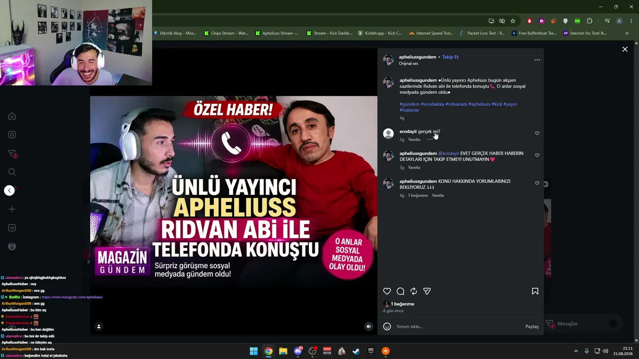This screenshot has width=639, height=359.
Task: Reply to erodayii's comment via Yanıtla
Action: (414, 140)
